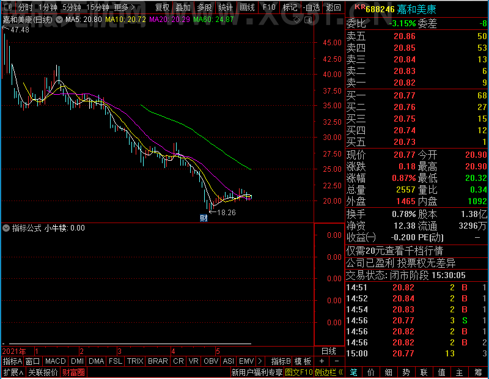
Task: Open the indicator formula round dropdown icon
Action: coord(6,228)
